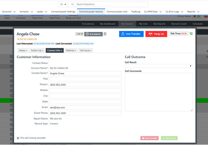Select the ConnectLeader Session tab

tap(91, 12)
